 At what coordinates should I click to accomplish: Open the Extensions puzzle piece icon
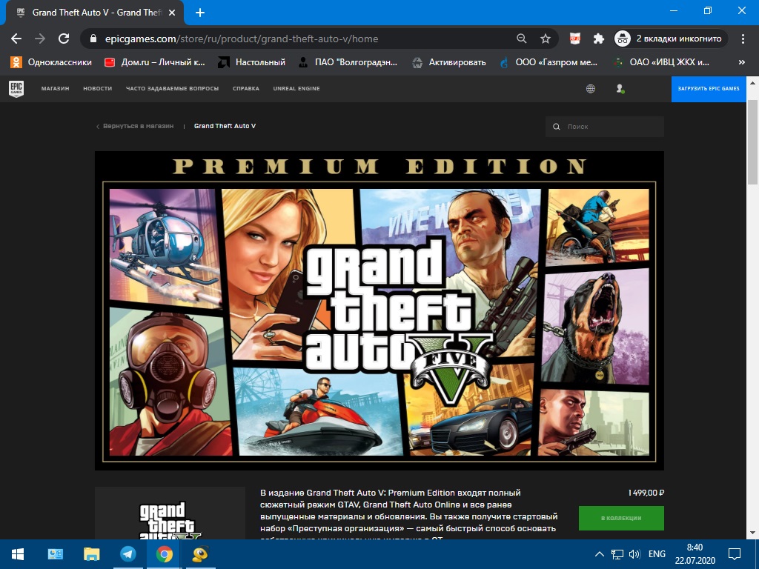coord(599,39)
